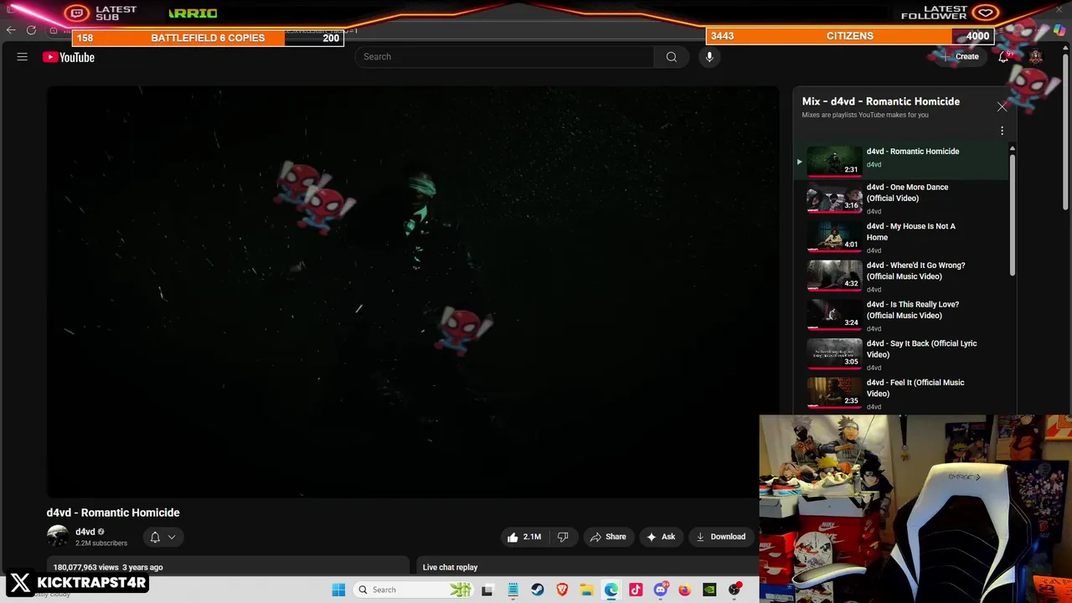Image resolution: width=1072 pixels, height=603 pixels.
Task: Click the main page vertical scrollbar
Action: pos(1066,134)
